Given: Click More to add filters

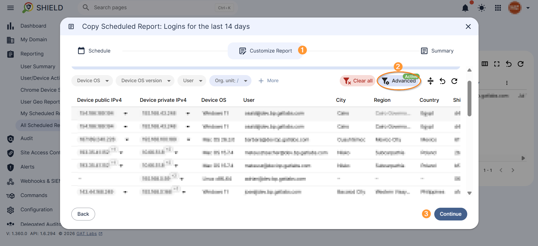Looking at the screenshot, I should tap(268, 81).
